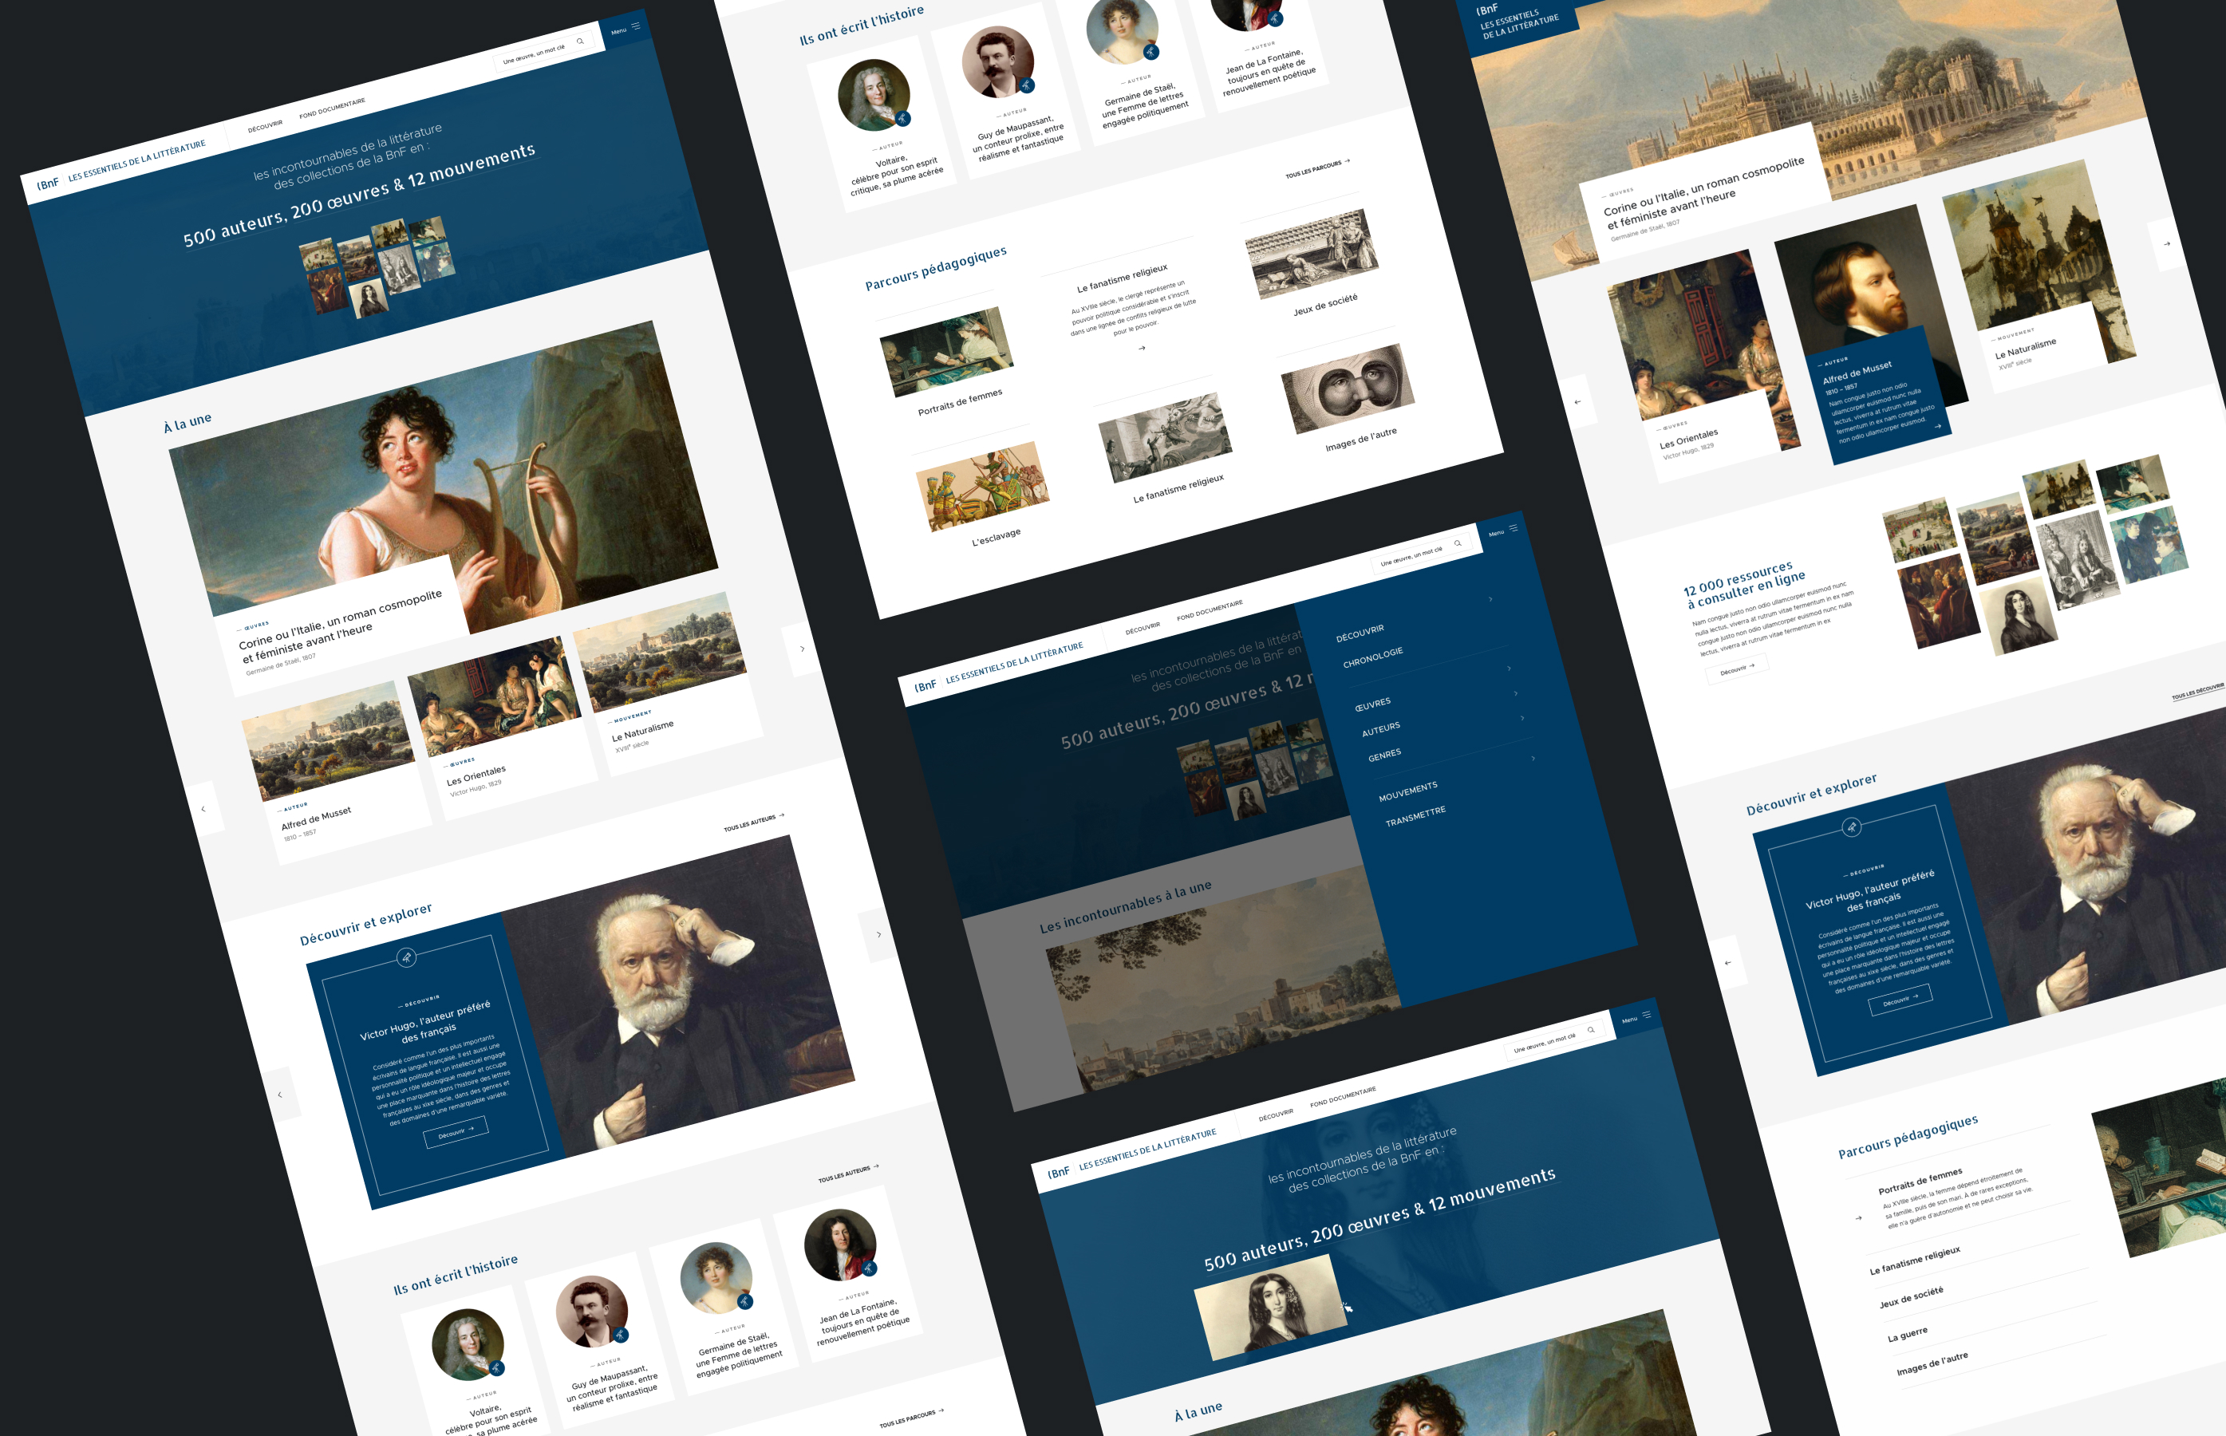
Task: Click previous arrow beside Les Orientales, right mockup
Action: (x=1578, y=402)
